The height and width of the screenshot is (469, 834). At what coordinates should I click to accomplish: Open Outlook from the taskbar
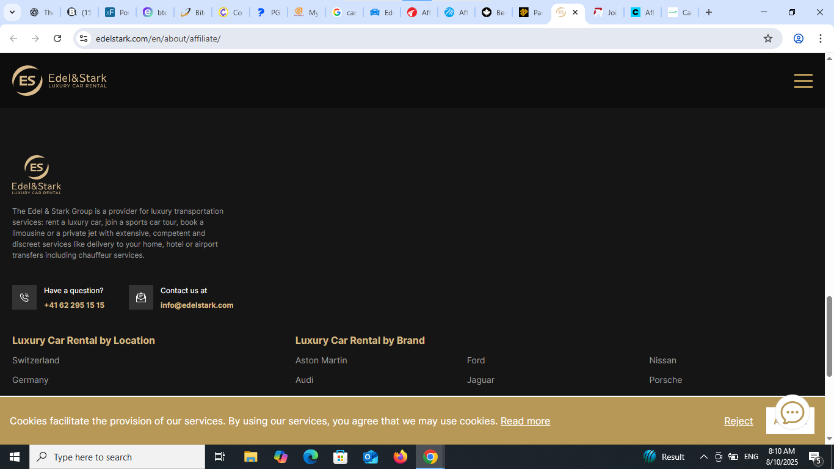coord(371,457)
